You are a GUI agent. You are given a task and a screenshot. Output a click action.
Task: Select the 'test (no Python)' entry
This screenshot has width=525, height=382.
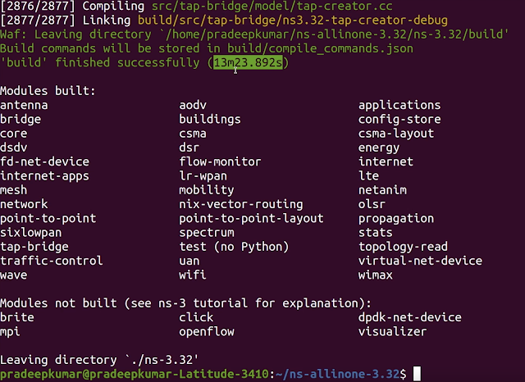pos(234,247)
